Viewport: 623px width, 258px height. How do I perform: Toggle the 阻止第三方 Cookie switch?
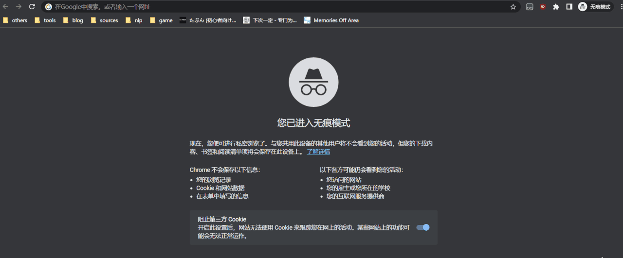[423, 227]
